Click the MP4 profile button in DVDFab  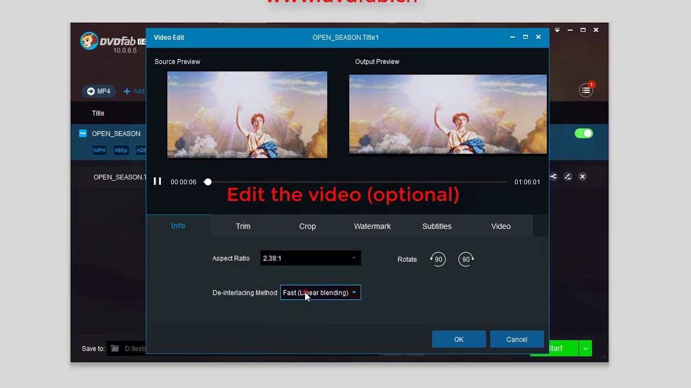coord(98,92)
